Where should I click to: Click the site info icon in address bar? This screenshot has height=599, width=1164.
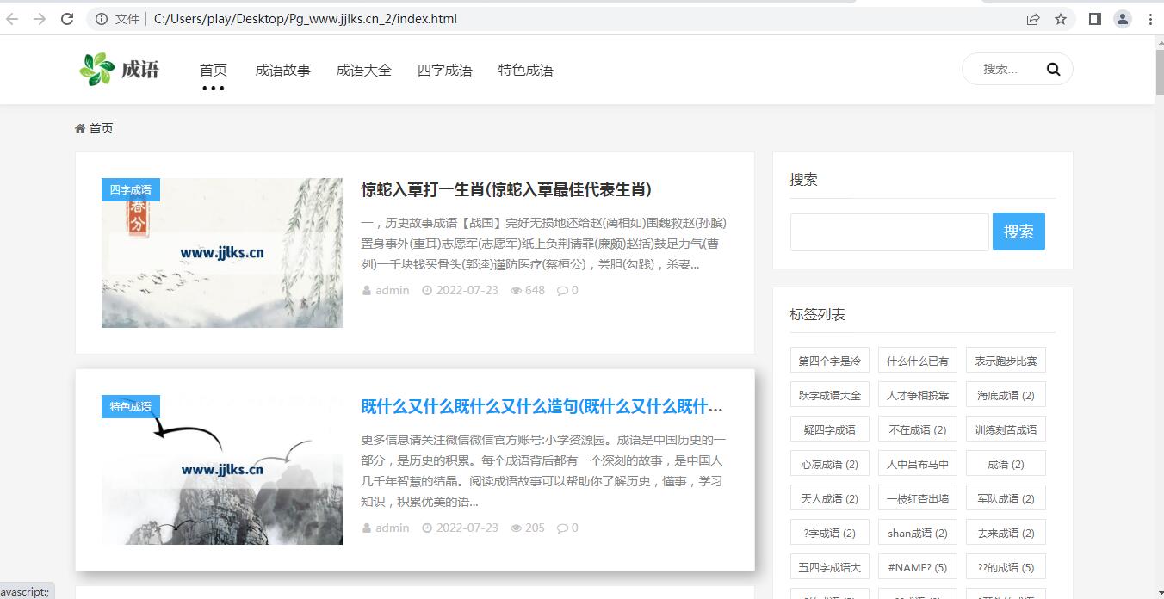(102, 19)
